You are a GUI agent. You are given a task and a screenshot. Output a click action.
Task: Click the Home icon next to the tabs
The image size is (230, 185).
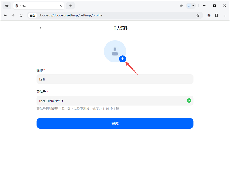[6, 5]
